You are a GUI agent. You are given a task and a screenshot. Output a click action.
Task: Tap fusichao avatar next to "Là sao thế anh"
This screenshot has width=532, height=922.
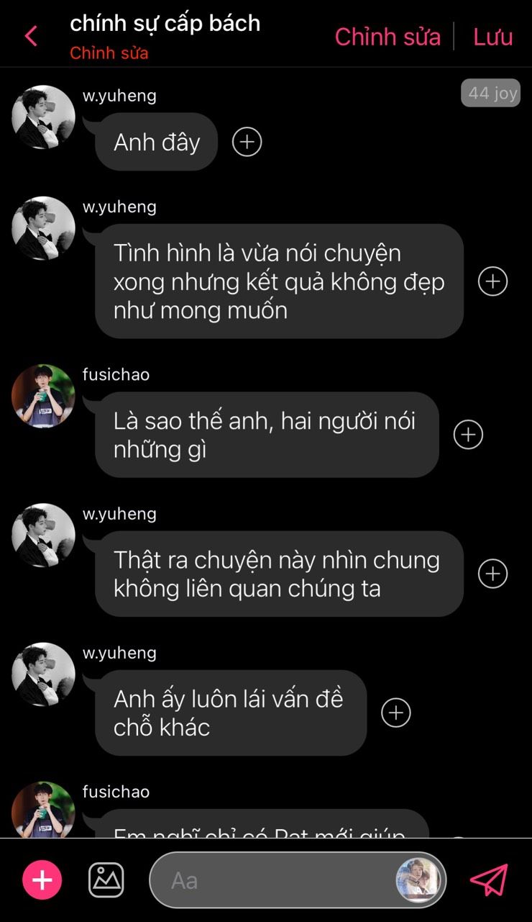tap(43, 396)
